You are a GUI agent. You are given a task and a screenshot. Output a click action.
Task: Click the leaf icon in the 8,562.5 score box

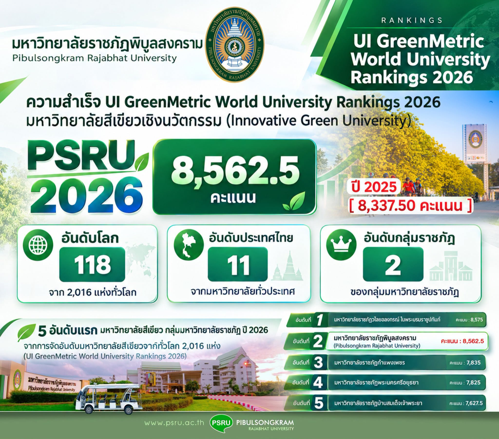294,201
